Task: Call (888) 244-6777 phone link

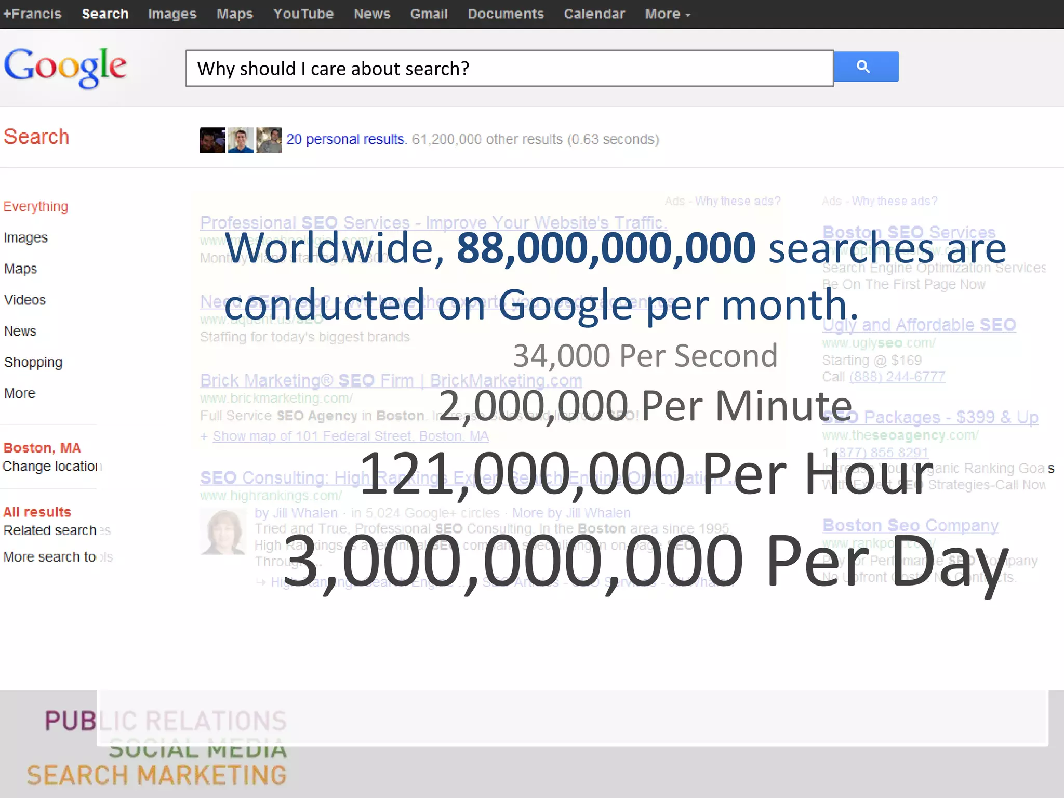Action: click(x=897, y=377)
